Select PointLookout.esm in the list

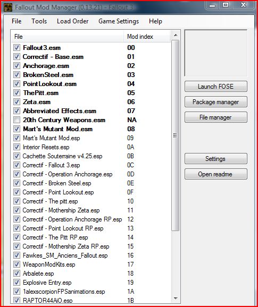(50, 84)
